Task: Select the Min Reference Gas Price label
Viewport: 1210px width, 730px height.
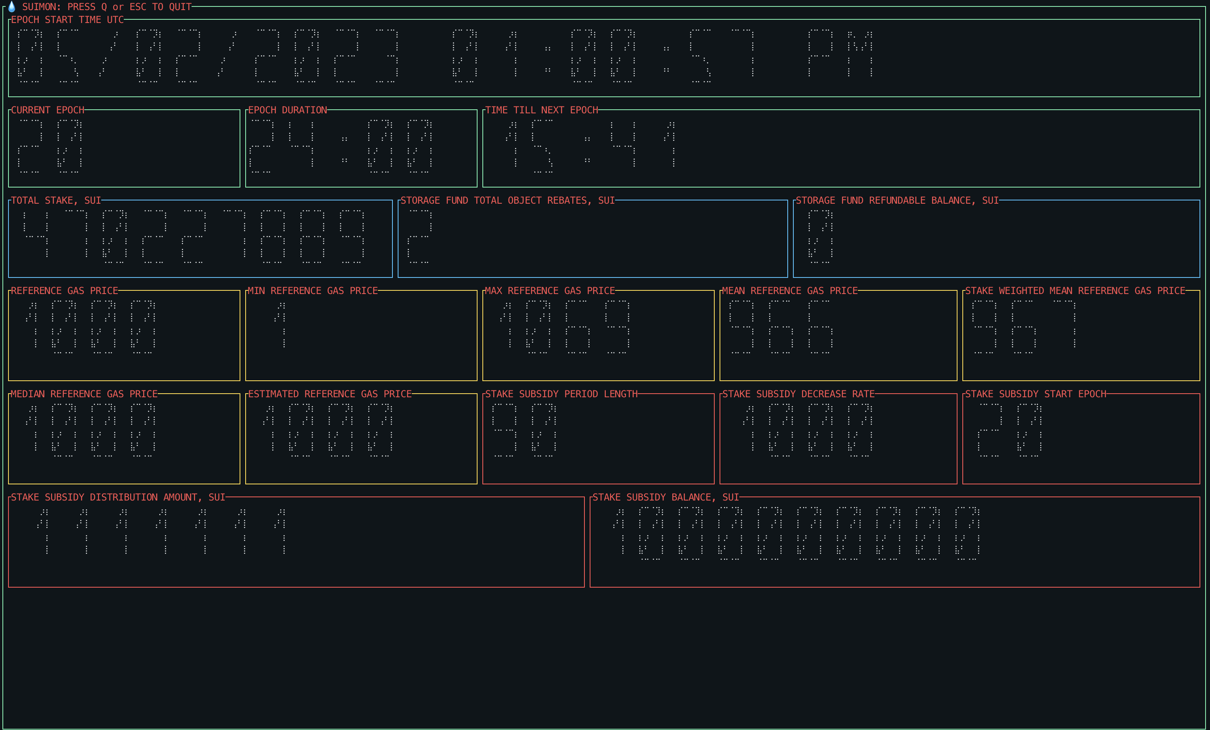Action: pyautogui.click(x=312, y=291)
